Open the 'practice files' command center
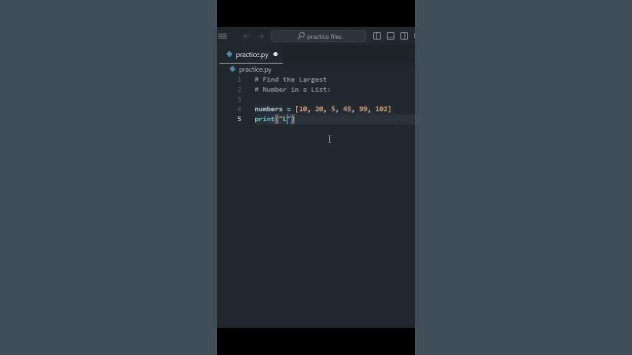The image size is (632, 355). [318, 36]
